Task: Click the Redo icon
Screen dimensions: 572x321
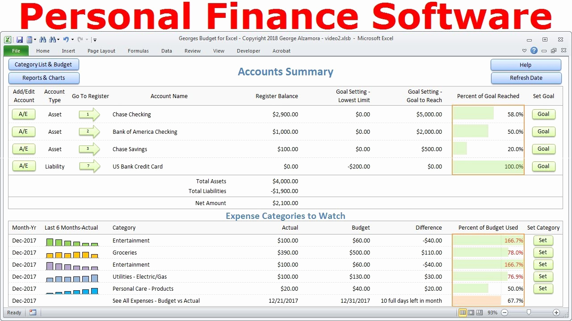Action: click(80, 39)
